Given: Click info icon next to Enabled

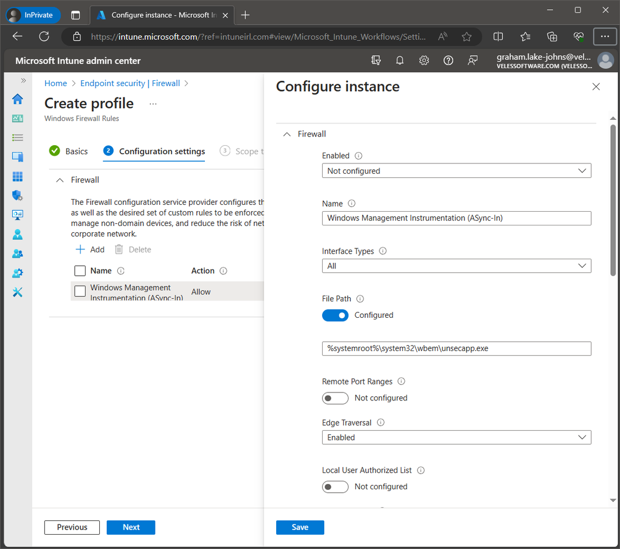Looking at the screenshot, I should pyautogui.click(x=358, y=155).
